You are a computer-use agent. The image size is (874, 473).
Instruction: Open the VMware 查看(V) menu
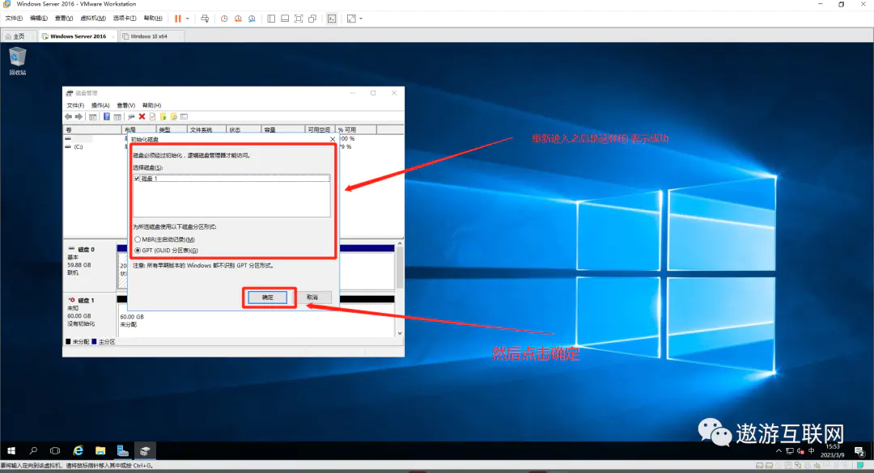pyautogui.click(x=64, y=19)
